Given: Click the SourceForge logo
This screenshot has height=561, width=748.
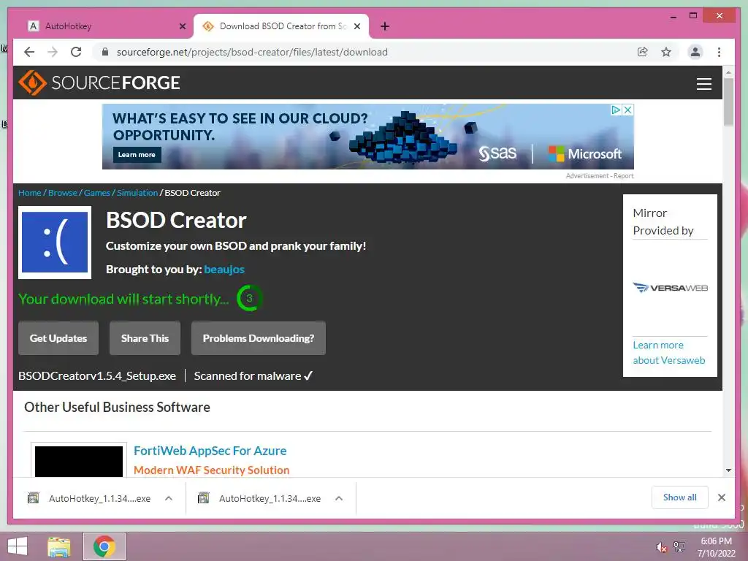Looking at the screenshot, I should 99,83.
